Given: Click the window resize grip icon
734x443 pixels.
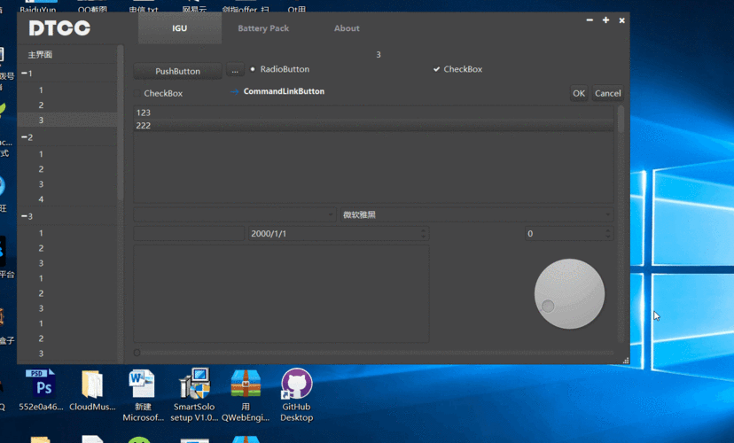Looking at the screenshot, I should (625, 361).
